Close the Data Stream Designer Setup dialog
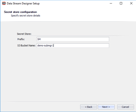 [131, 3]
